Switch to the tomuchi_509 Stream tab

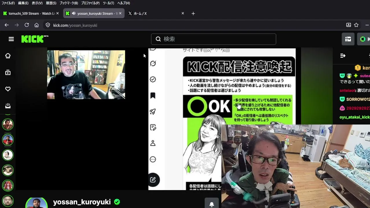31,13
